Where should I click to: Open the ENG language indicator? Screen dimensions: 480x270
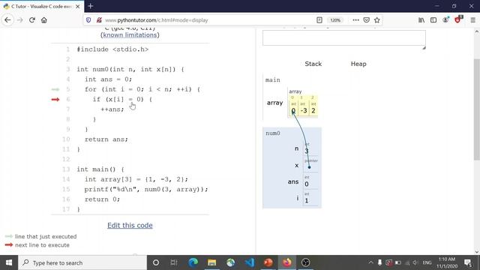427,262
